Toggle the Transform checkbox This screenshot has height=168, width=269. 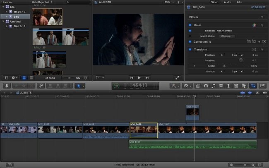coord(190,49)
